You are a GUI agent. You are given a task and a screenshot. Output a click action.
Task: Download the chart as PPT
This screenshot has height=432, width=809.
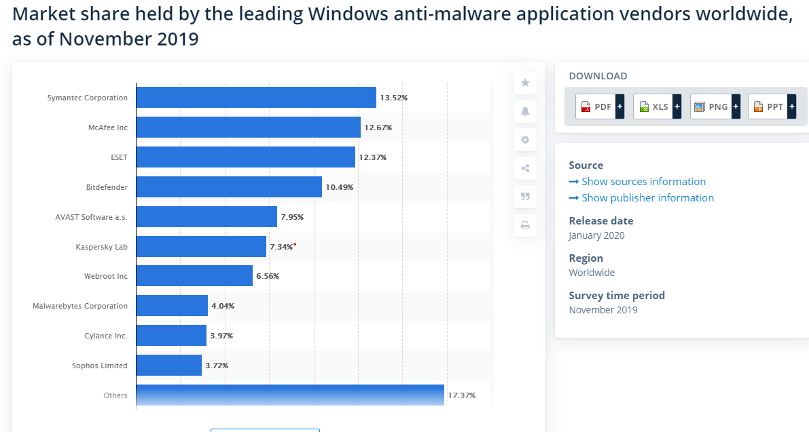pyautogui.click(x=768, y=106)
